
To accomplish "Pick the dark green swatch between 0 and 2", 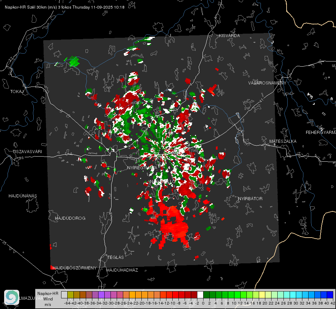I will [206, 295].
